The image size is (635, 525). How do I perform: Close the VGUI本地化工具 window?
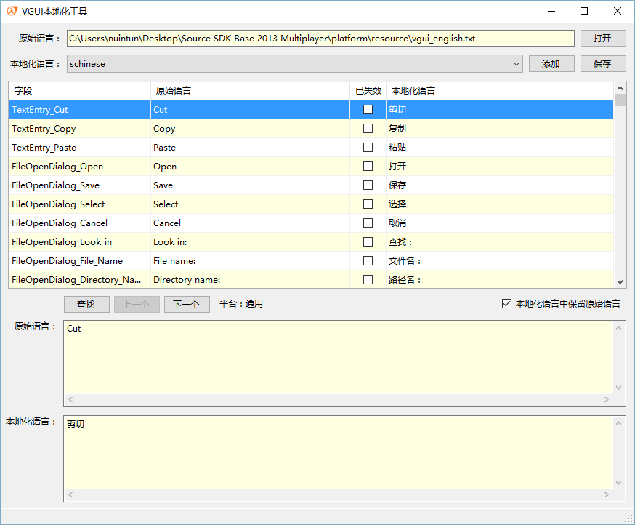click(x=617, y=11)
